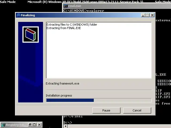
Task: Click the Registry Editor title bar text
Action: click(16, 125)
